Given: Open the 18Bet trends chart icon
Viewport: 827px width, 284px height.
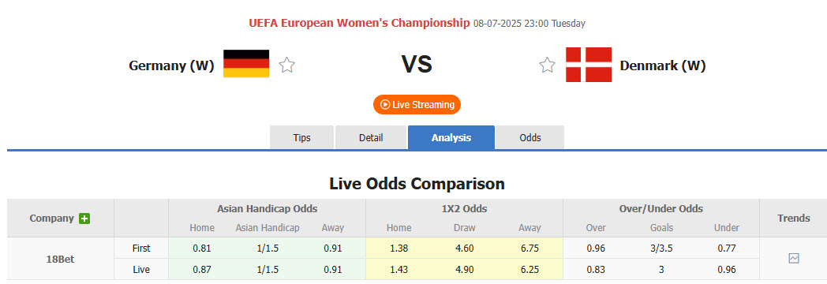Looking at the screenshot, I should [794, 258].
